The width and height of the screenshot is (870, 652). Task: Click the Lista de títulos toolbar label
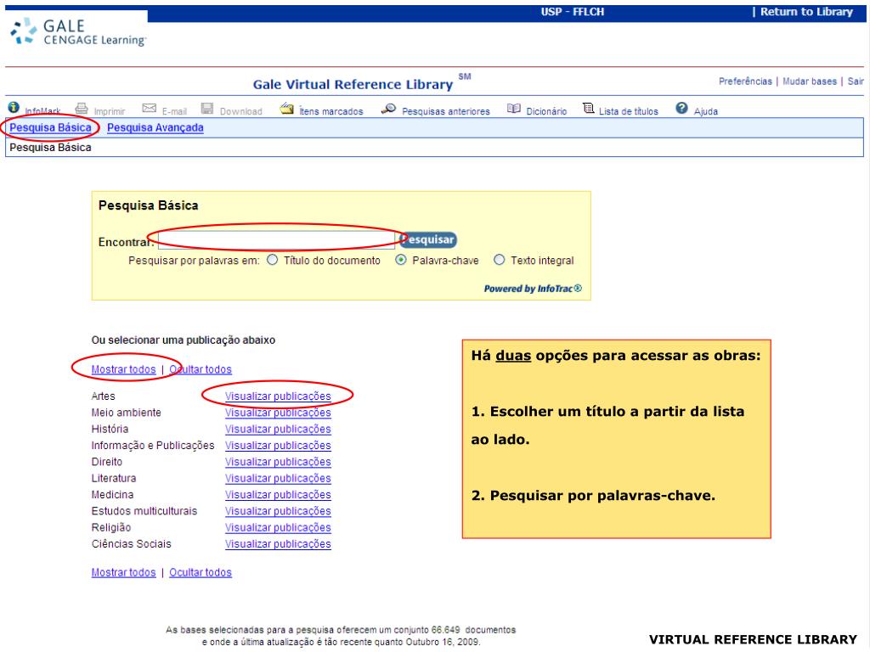point(628,111)
